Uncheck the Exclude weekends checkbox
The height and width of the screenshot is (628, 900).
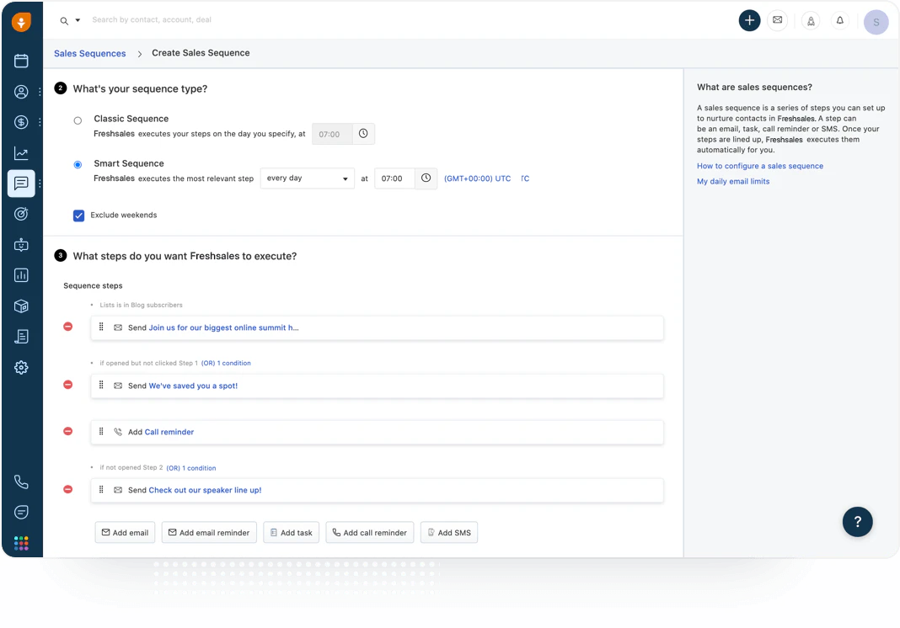tap(78, 216)
